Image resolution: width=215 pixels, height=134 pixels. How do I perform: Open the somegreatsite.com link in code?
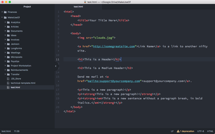[114, 46]
